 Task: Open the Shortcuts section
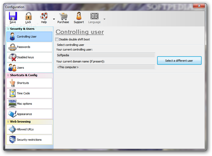(29, 83)
